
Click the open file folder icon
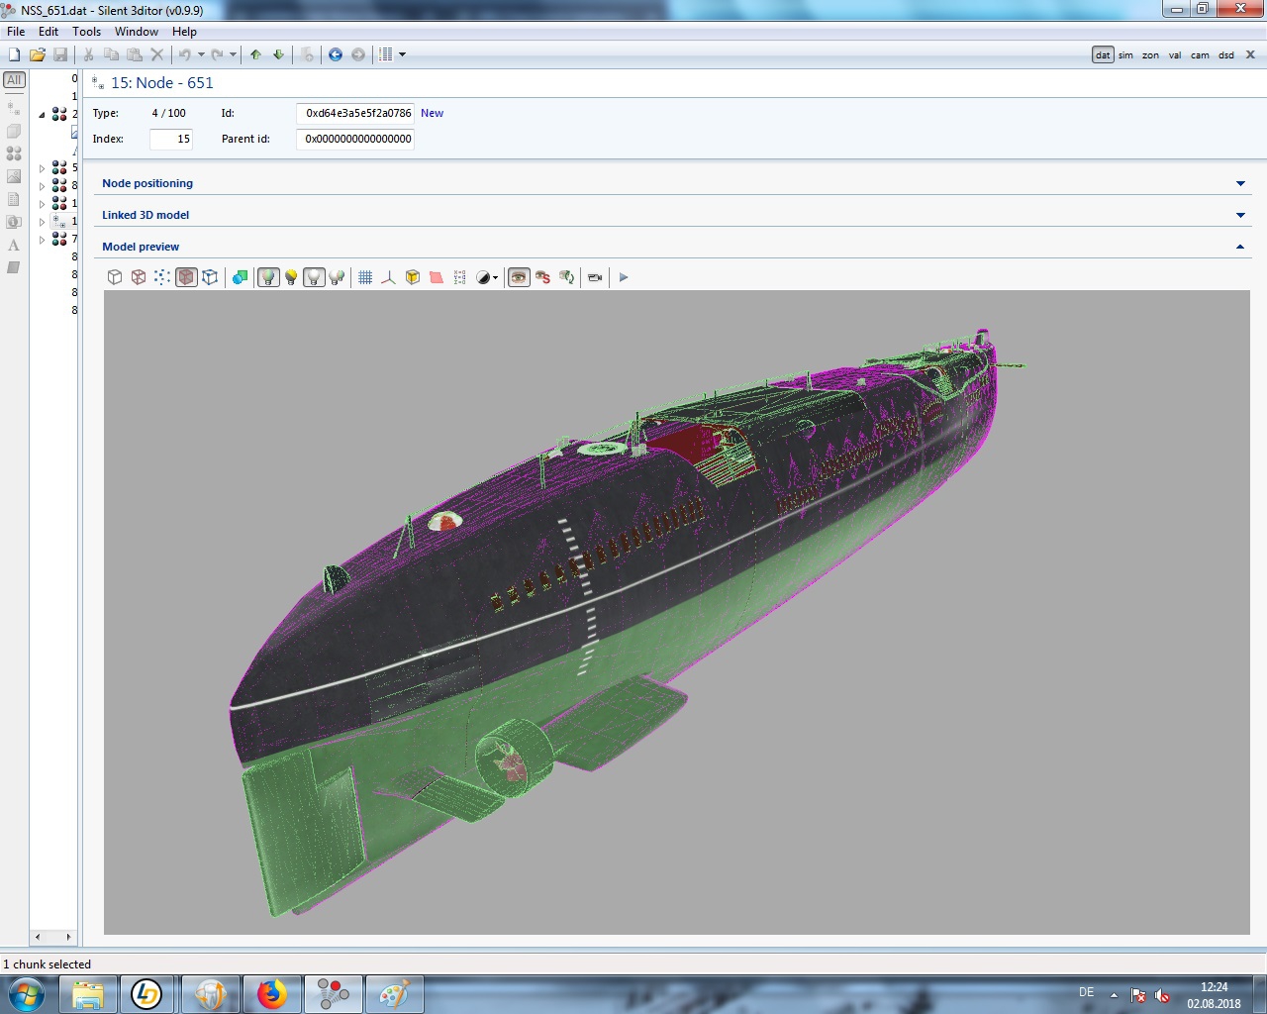[x=37, y=54]
